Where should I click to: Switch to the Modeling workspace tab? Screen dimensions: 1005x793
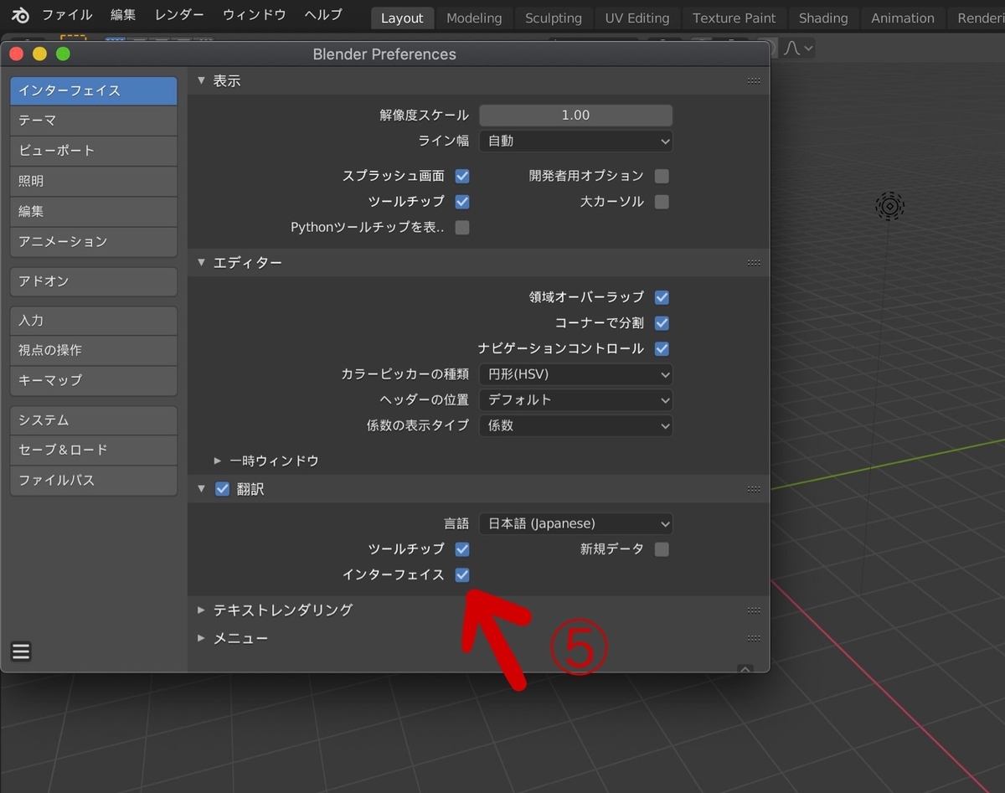pyautogui.click(x=474, y=18)
